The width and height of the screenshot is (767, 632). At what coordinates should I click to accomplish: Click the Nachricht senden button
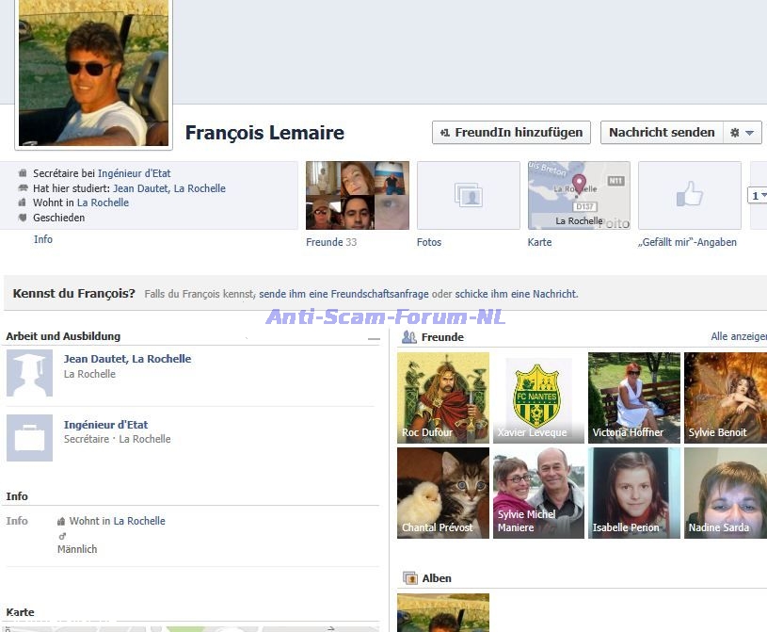pos(661,133)
